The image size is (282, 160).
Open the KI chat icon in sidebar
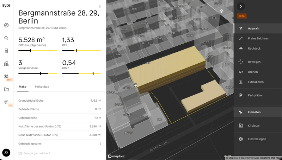(x=6, y=102)
